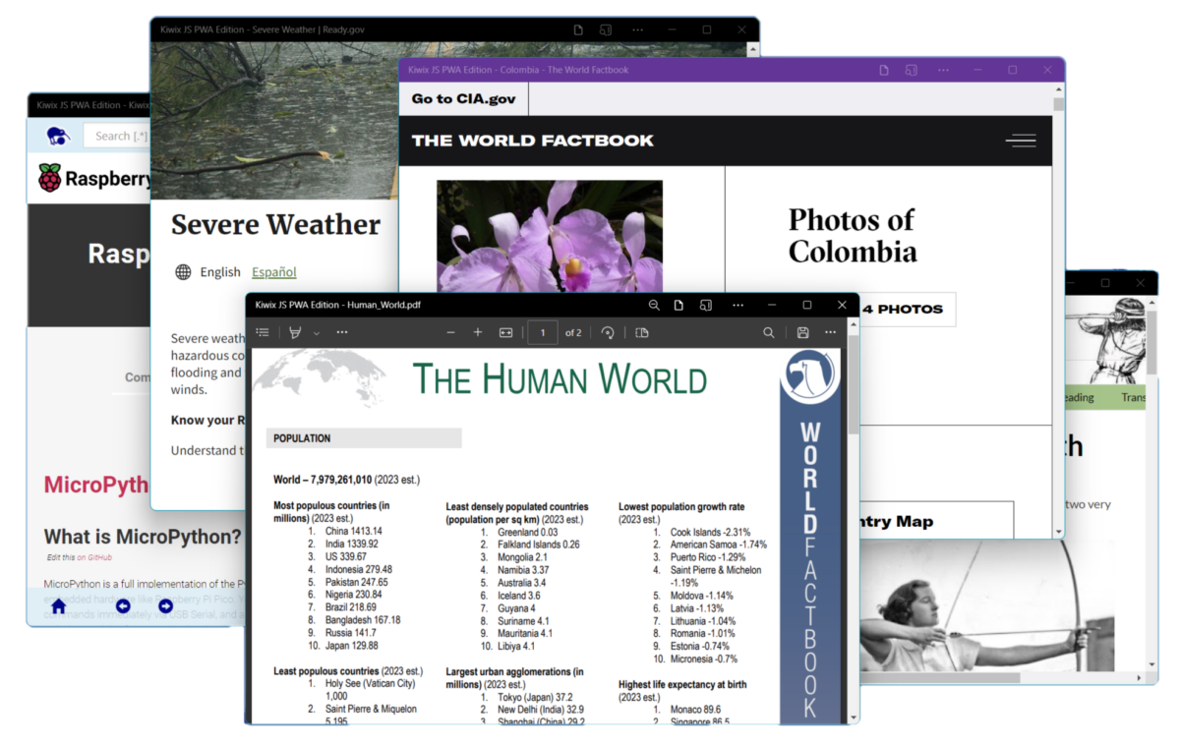Switch Severe Weather page to Español
Image resolution: width=1180 pixels, height=747 pixels.
tap(274, 272)
